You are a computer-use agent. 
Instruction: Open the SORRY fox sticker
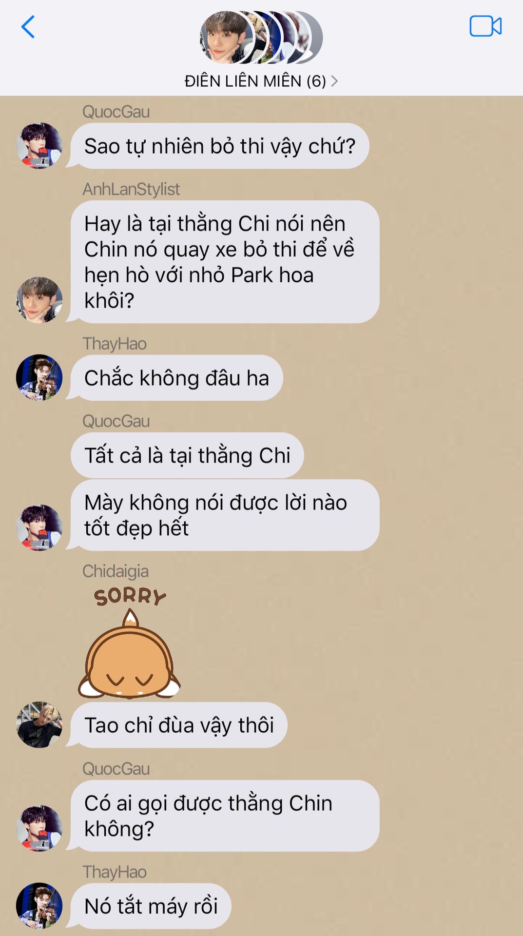(129, 642)
